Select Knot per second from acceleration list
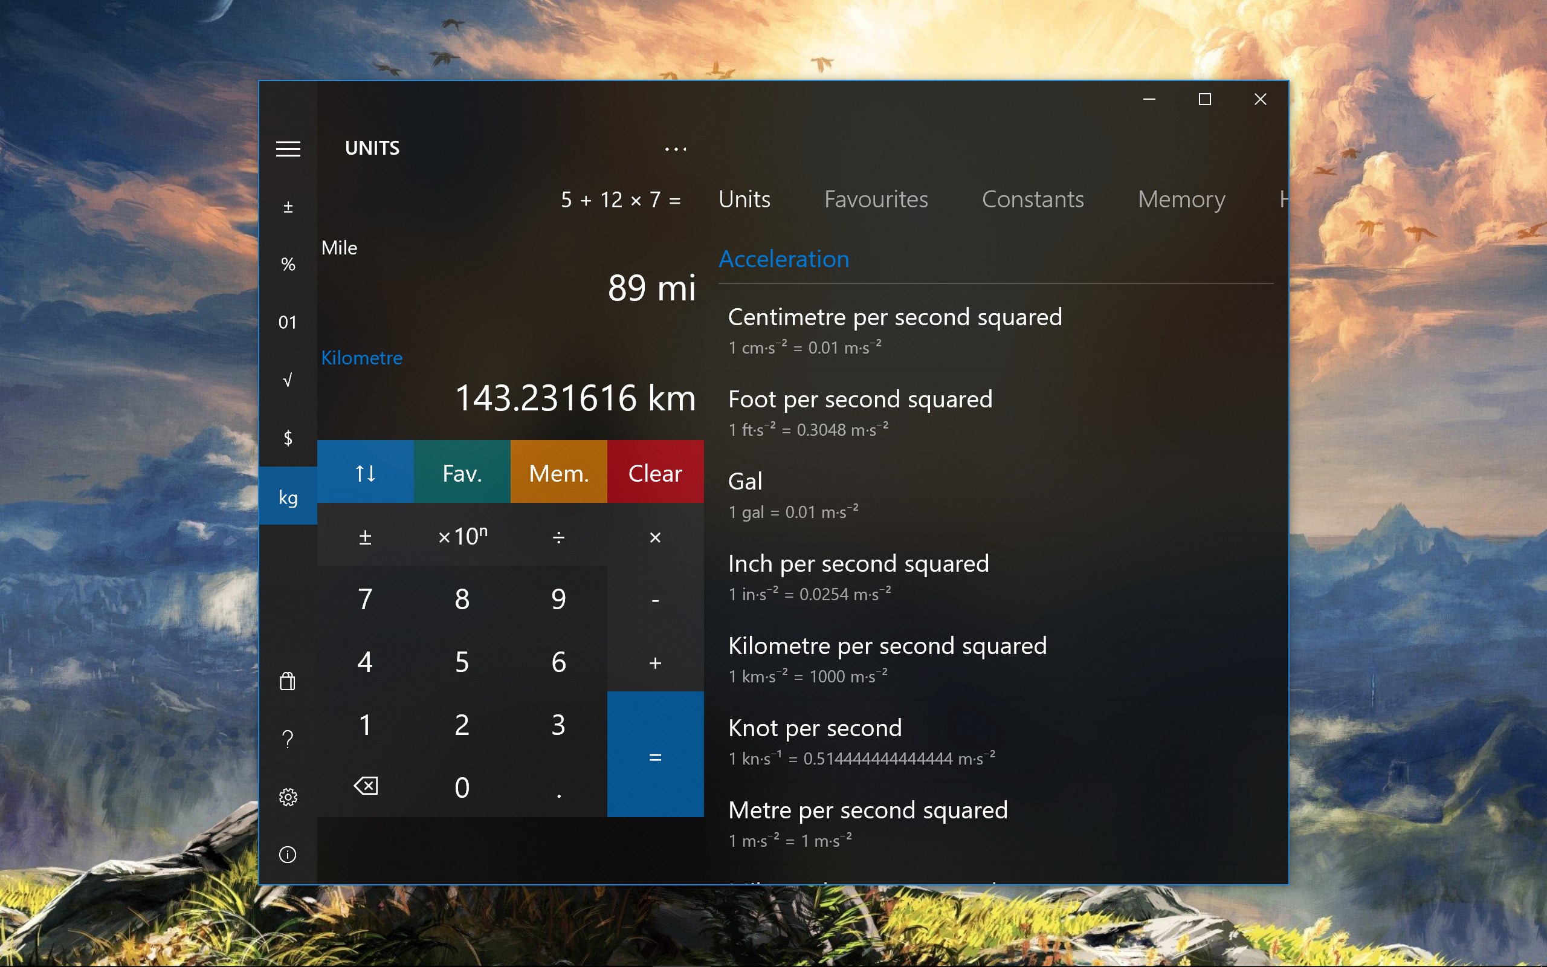Screen dimensions: 1547x967 point(815,727)
